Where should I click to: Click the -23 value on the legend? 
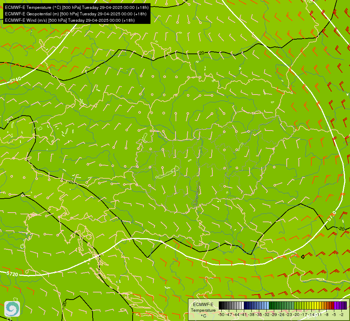click(x=289, y=315)
